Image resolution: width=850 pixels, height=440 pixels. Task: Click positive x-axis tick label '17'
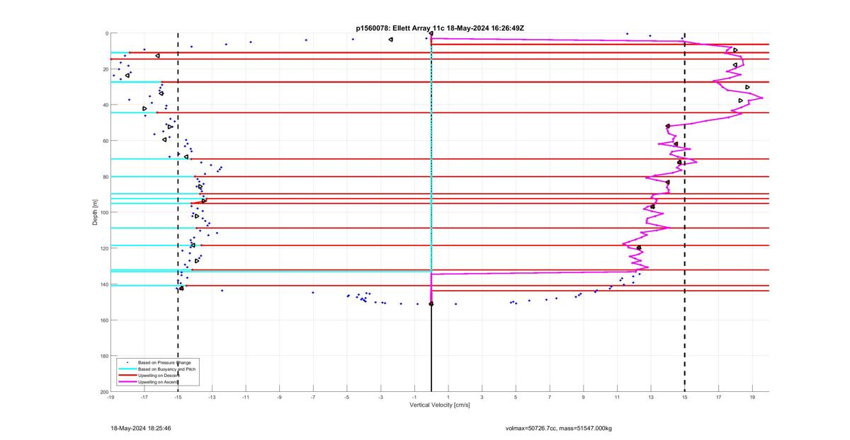click(x=719, y=398)
